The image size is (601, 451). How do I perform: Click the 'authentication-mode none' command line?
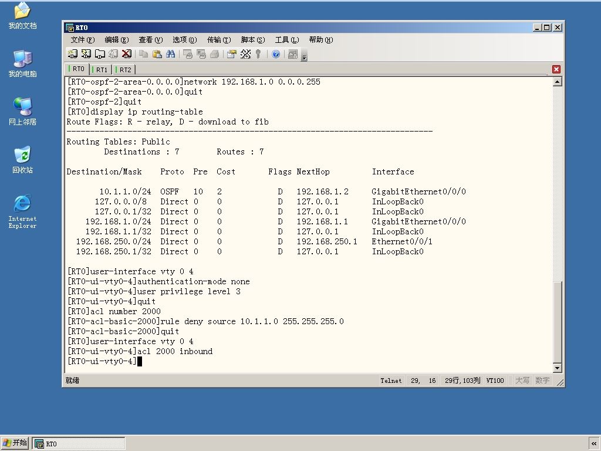158,281
